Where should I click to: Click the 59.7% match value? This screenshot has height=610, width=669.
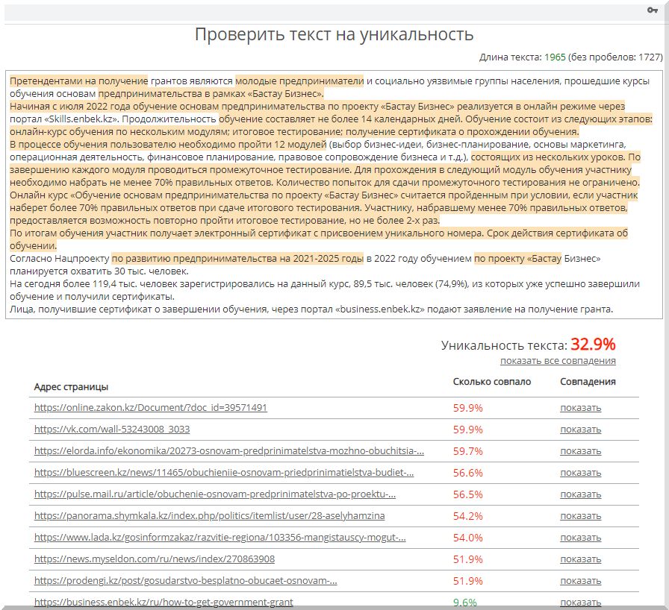(467, 452)
